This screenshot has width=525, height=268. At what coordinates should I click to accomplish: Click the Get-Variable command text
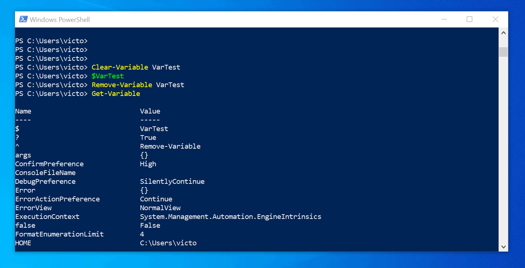[x=116, y=94]
